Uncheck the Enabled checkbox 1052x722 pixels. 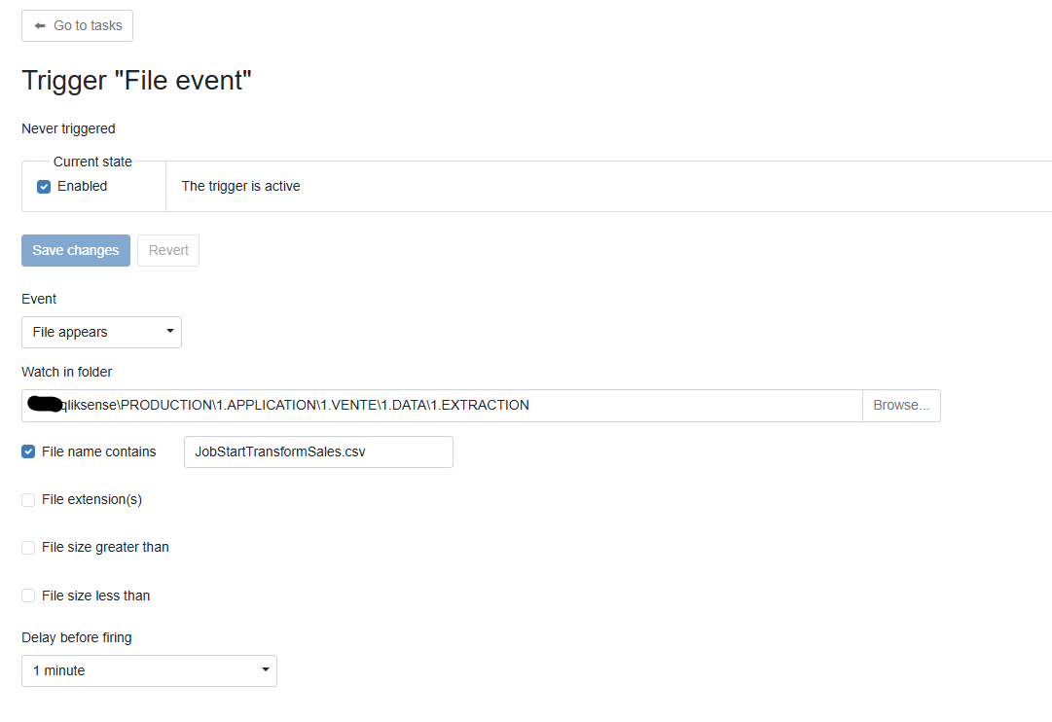point(44,187)
